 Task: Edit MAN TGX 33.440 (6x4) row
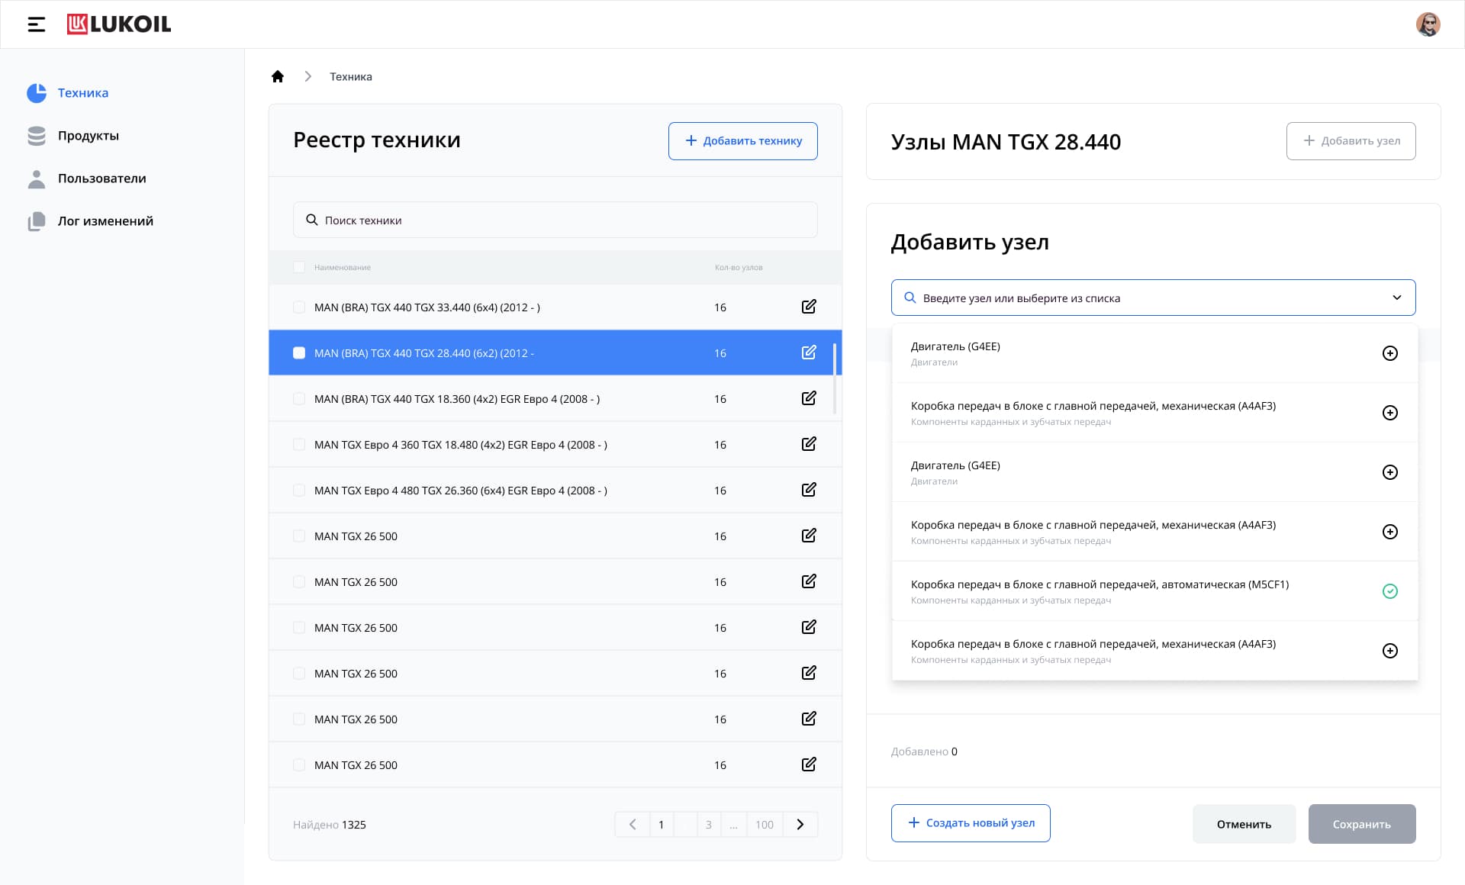click(809, 307)
